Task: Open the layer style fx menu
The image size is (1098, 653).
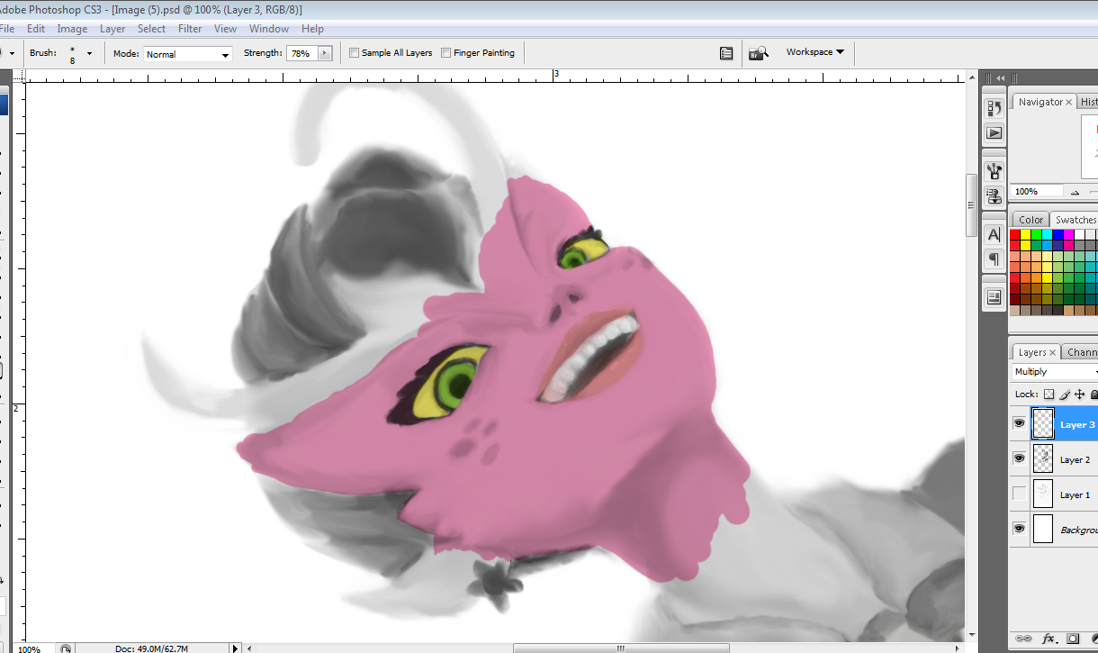Action: 1048,639
